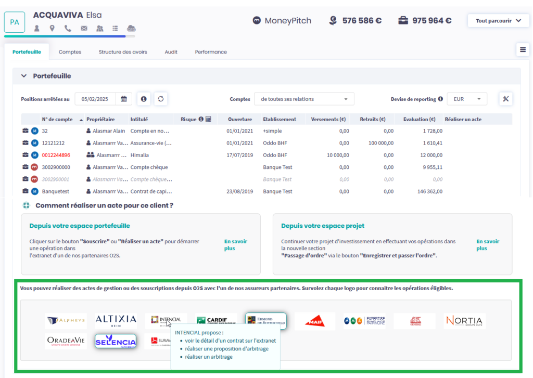533x378 pixels.
Task: Click the calculator icon in Risque column
Action: 209,119
